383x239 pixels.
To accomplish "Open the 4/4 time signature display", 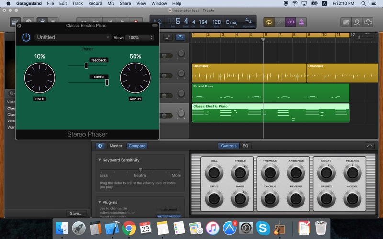I will (248, 22).
